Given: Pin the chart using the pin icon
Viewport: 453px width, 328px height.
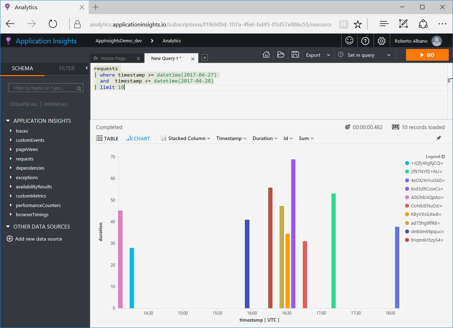Looking at the screenshot, I should (x=439, y=138).
